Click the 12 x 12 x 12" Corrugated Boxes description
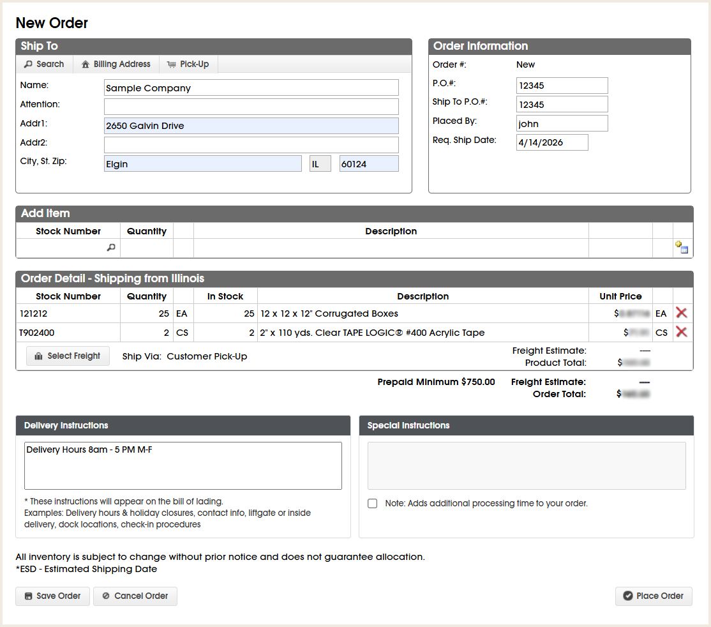 point(329,313)
